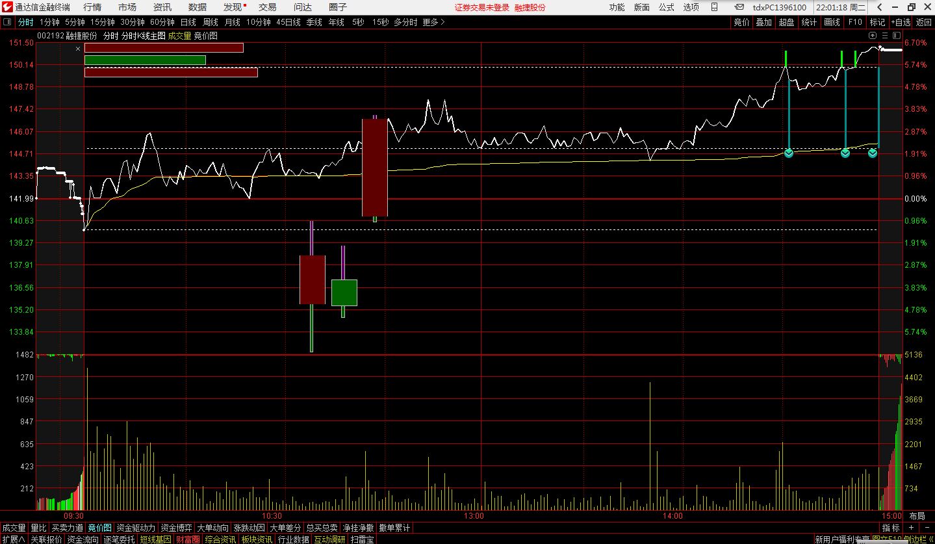Click the back arrow beside window controls
935x544 pixels.
point(879,7)
